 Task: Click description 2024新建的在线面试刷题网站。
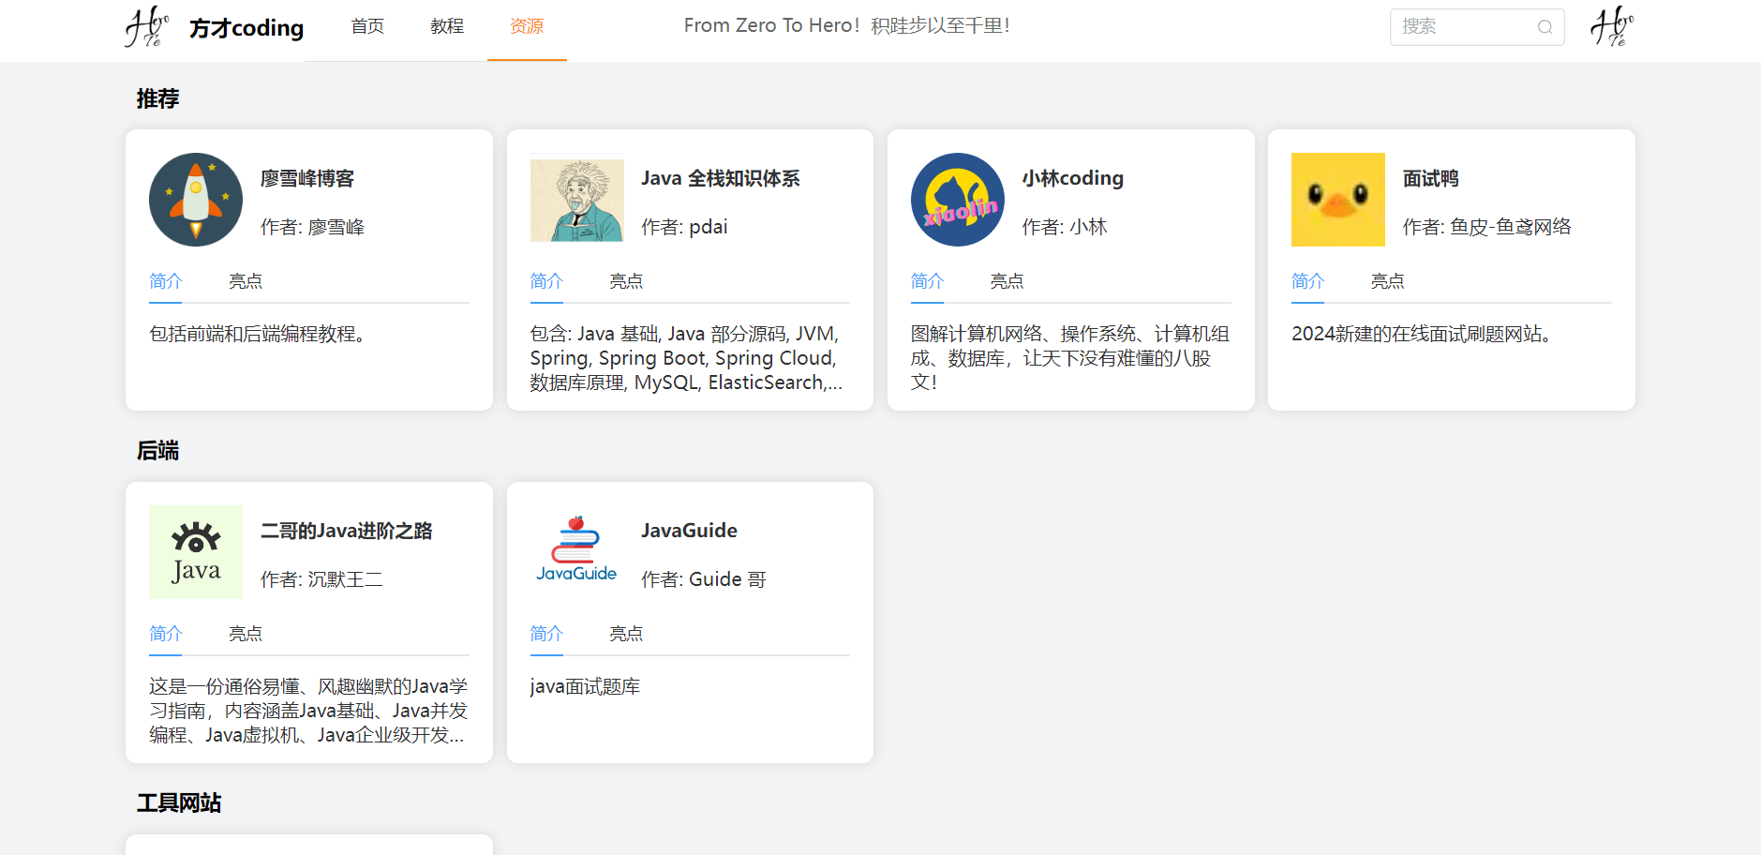pyautogui.click(x=1422, y=334)
